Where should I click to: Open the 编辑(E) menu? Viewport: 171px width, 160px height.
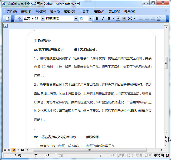(x=26, y=12)
